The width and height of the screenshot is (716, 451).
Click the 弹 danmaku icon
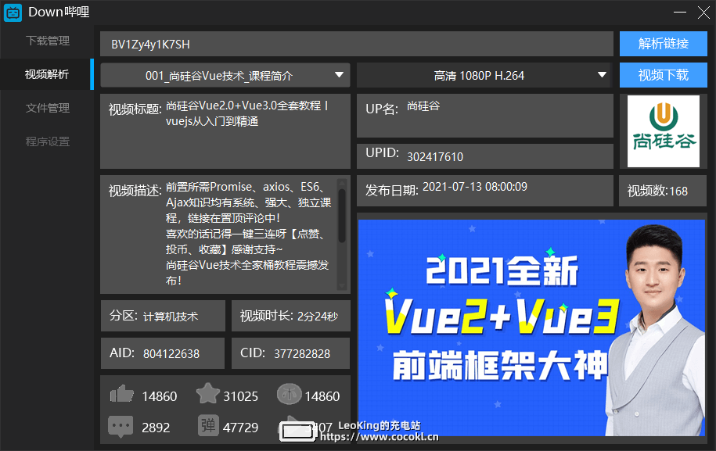[x=208, y=425]
